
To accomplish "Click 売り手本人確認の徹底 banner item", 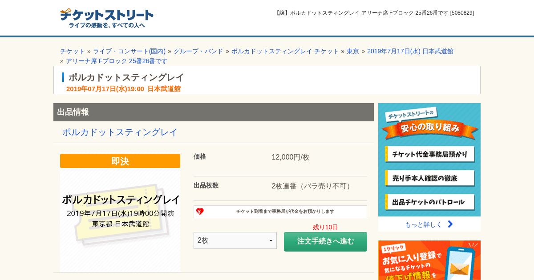I will 430,178.
